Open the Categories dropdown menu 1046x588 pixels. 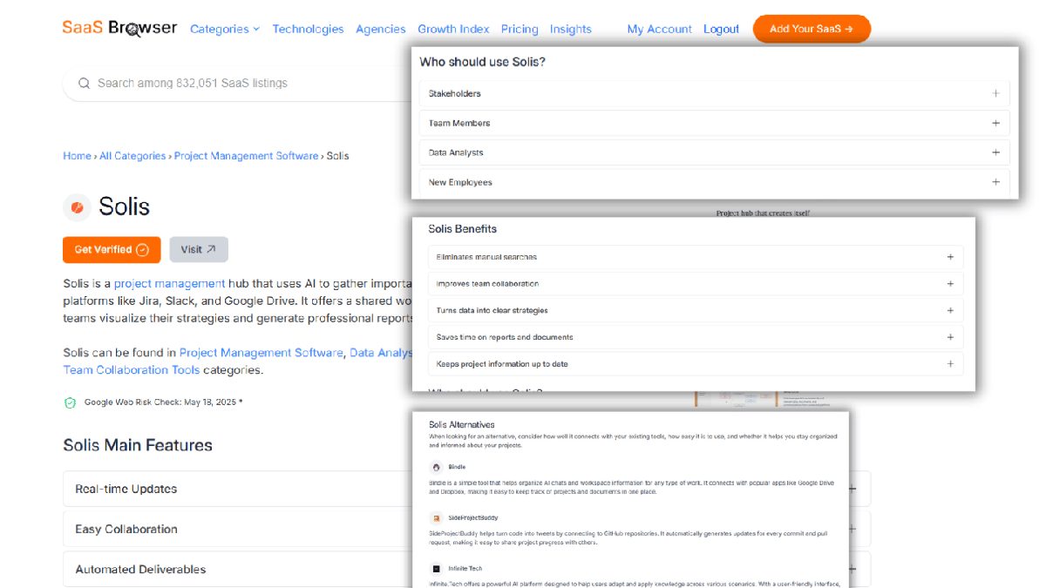pyautogui.click(x=224, y=29)
